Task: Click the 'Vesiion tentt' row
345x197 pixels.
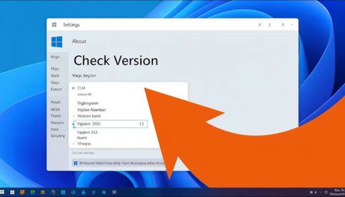Action: [x=89, y=116]
